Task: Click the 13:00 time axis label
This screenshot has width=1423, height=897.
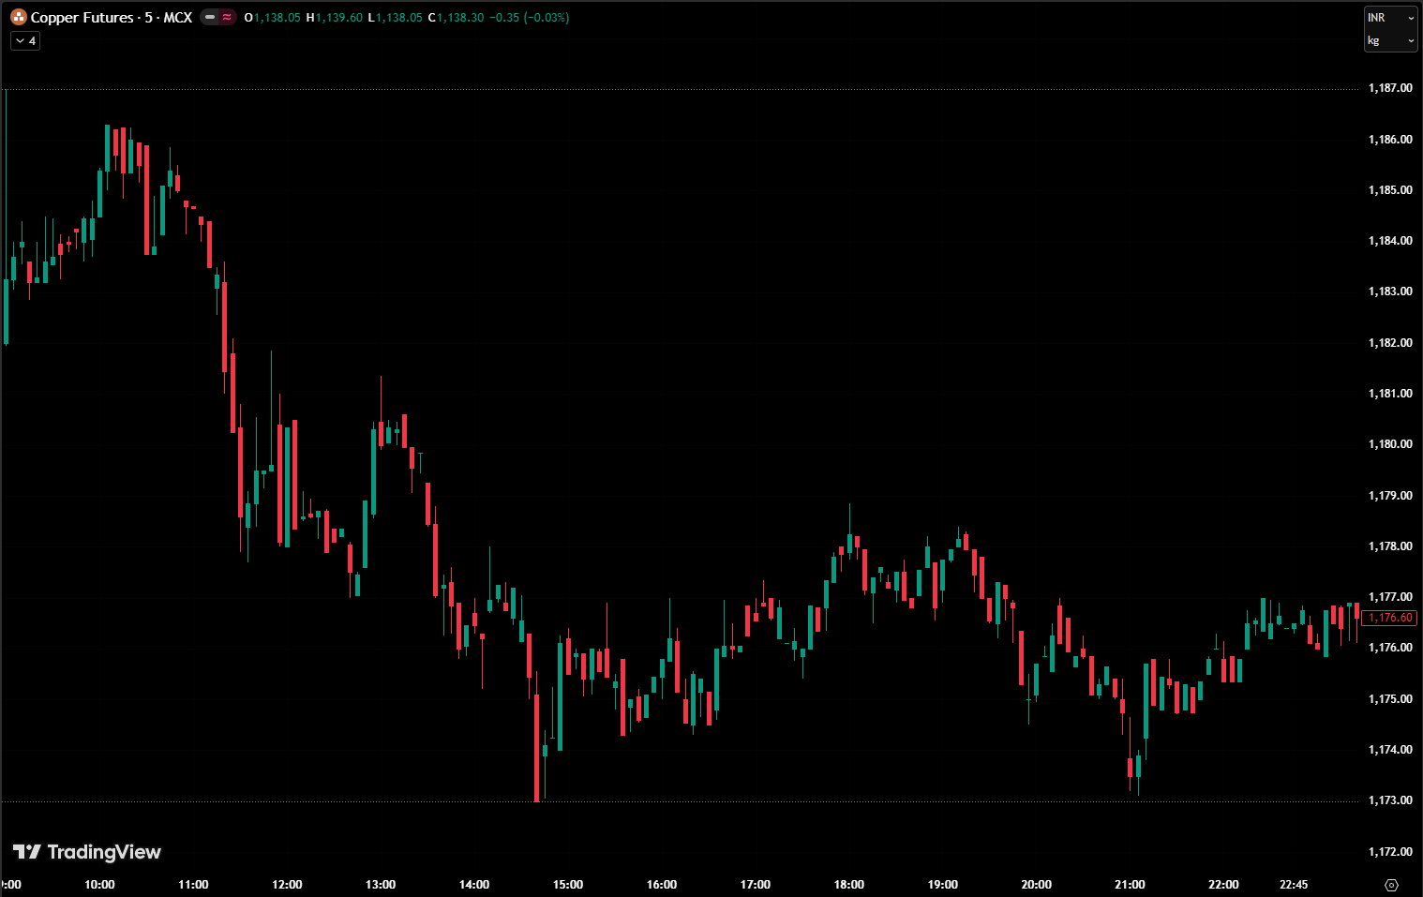Action: pos(381,885)
